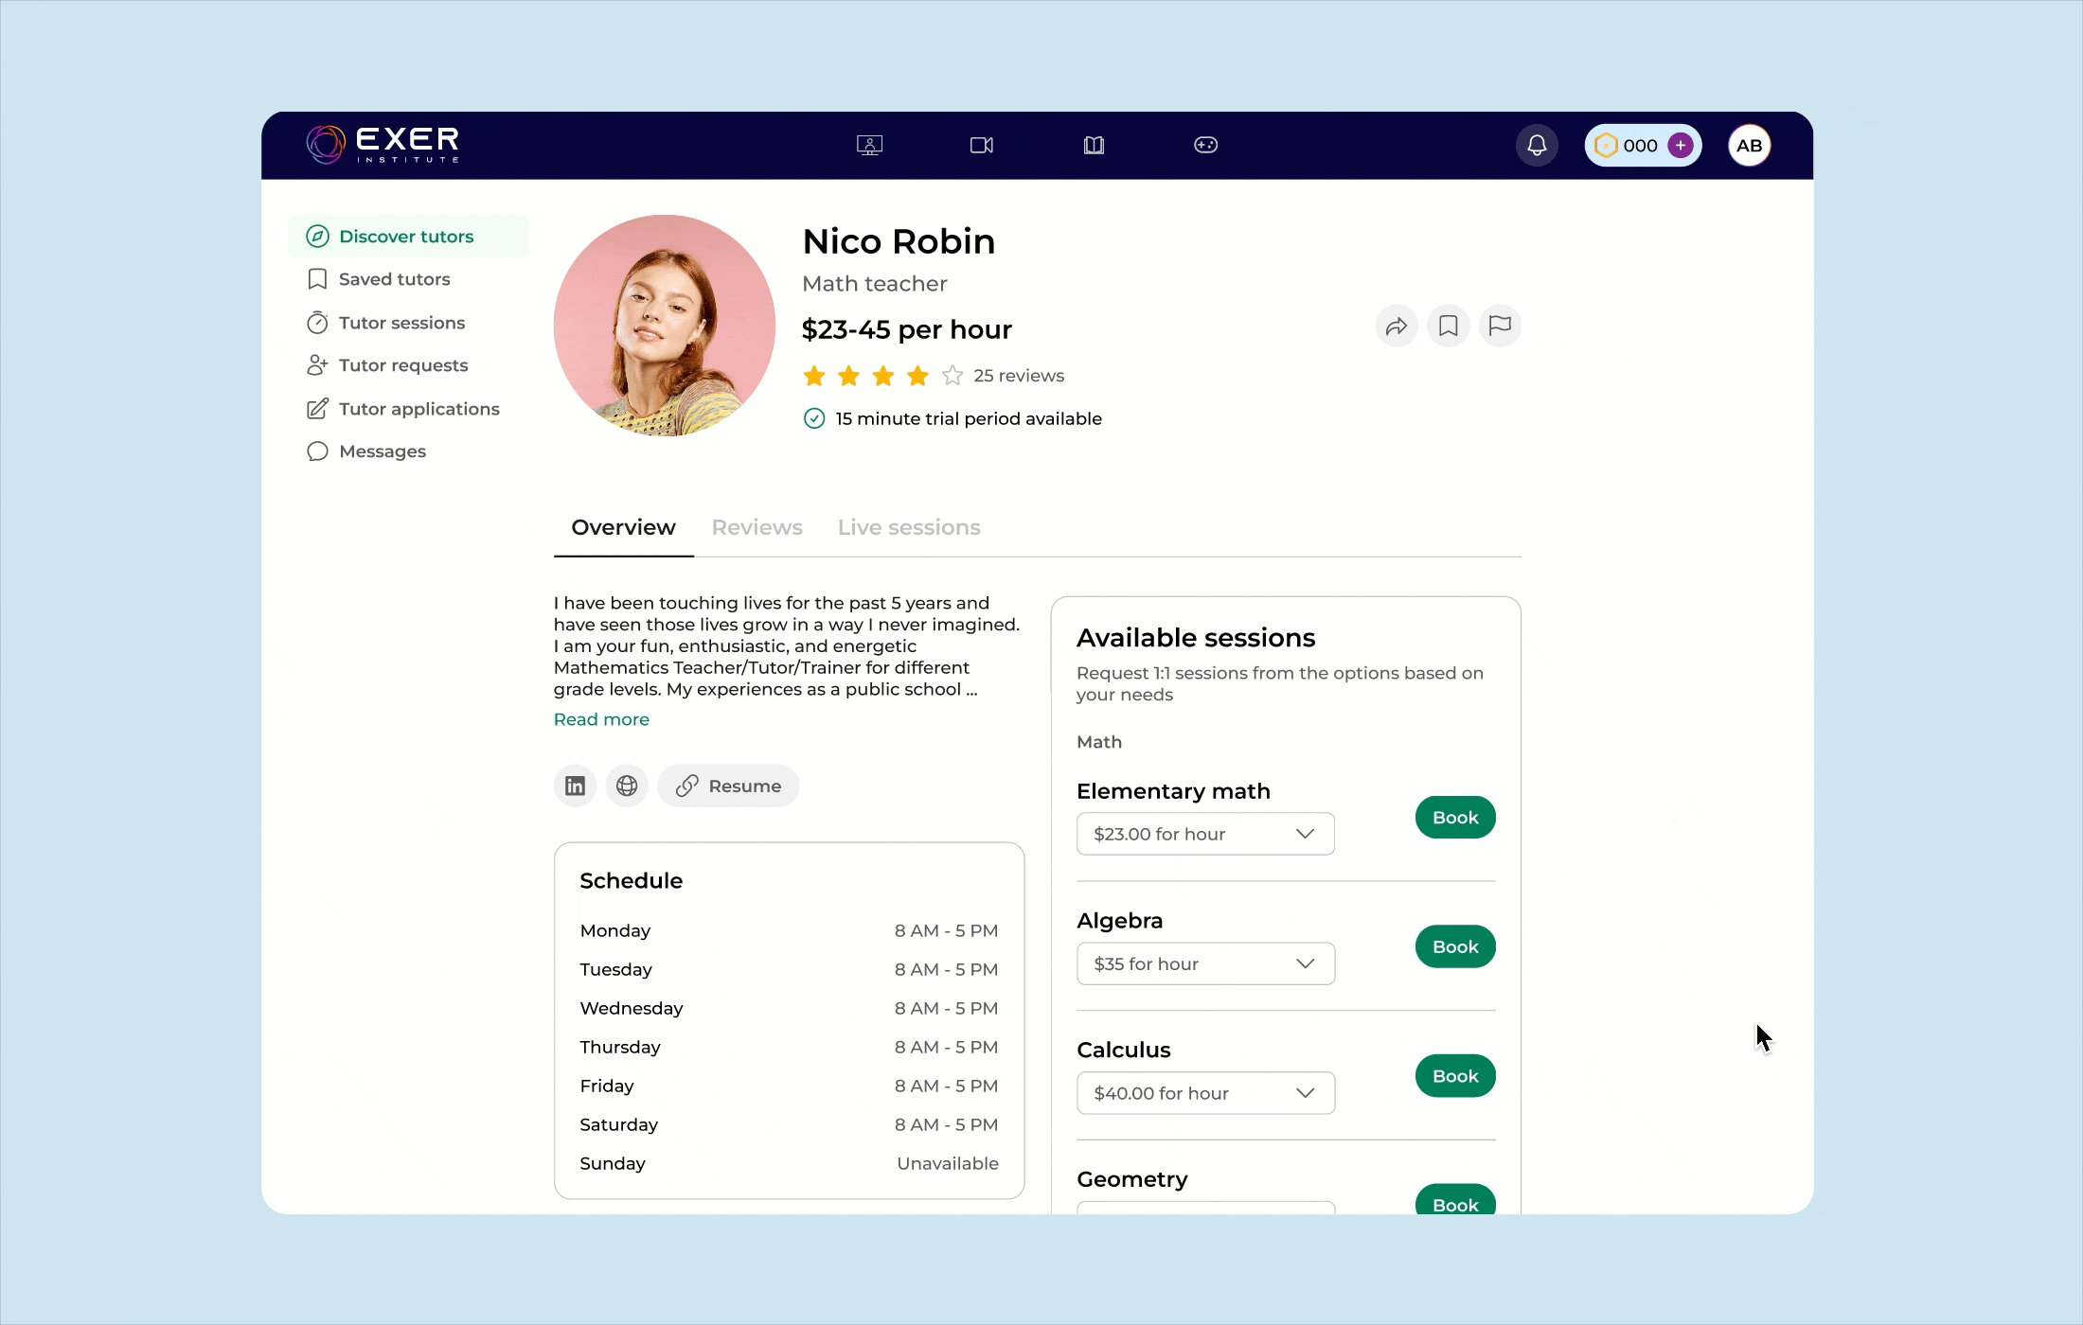Open the Live sessions tab

click(908, 527)
